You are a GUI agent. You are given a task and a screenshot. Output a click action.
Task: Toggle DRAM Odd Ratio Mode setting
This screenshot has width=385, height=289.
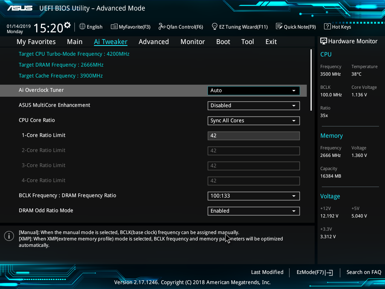[x=253, y=211]
